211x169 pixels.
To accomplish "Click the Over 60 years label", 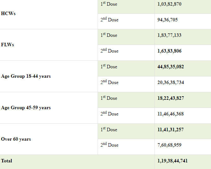I will [16, 139].
